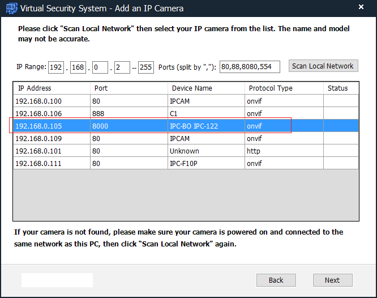Sort list by Port column header
Image resolution: width=377 pixels, height=298 pixels.
tap(128, 88)
